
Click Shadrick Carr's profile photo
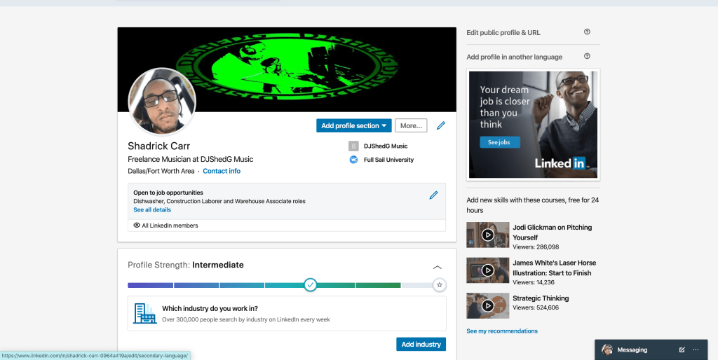(x=162, y=102)
